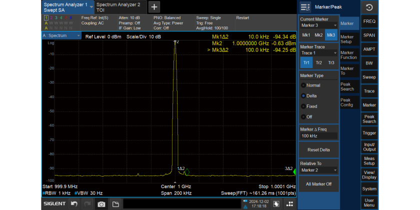Expand the Relative To dropdown
This screenshot has width=420, height=210.
pyautogui.click(x=318, y=170)
